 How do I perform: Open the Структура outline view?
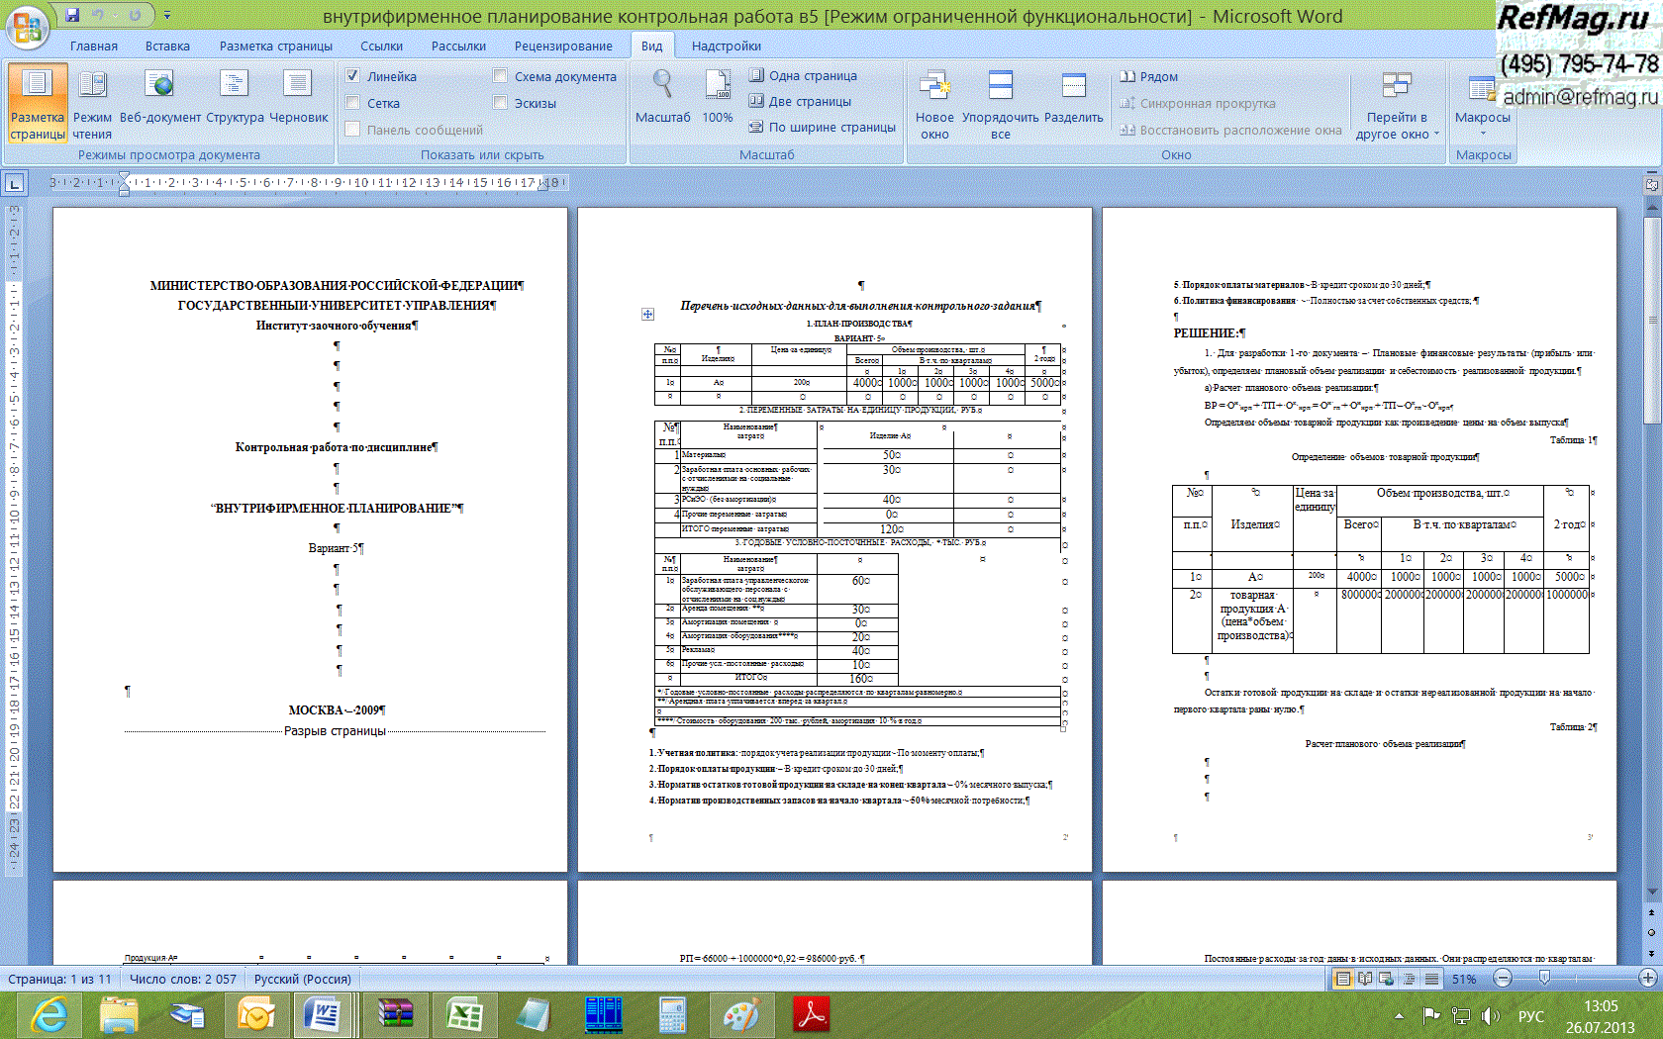pyautogui.click(x=235, y=86)
